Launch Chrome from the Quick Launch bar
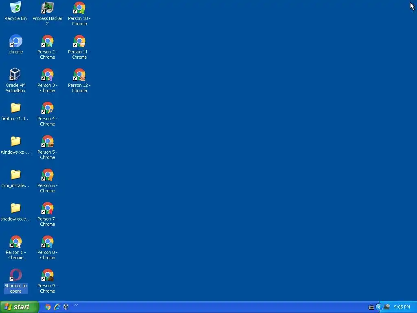This screenshot has height=313, width=417. coord(48,307)
